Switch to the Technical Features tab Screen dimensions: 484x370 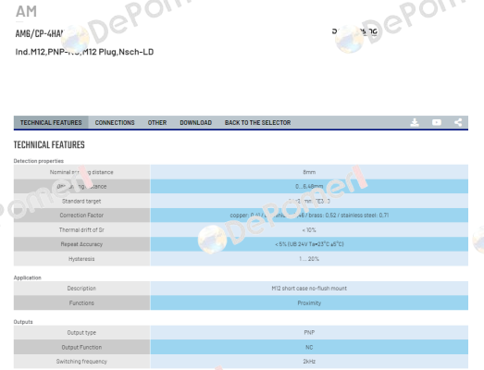pos(51,122)
